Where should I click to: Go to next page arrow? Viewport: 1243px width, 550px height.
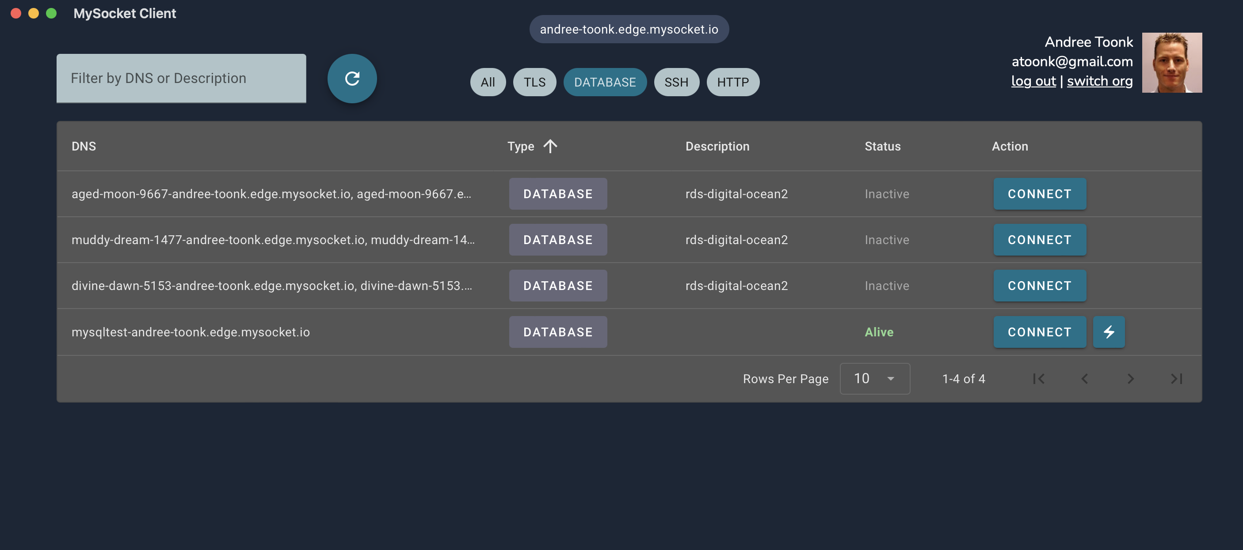[1130, 378]
